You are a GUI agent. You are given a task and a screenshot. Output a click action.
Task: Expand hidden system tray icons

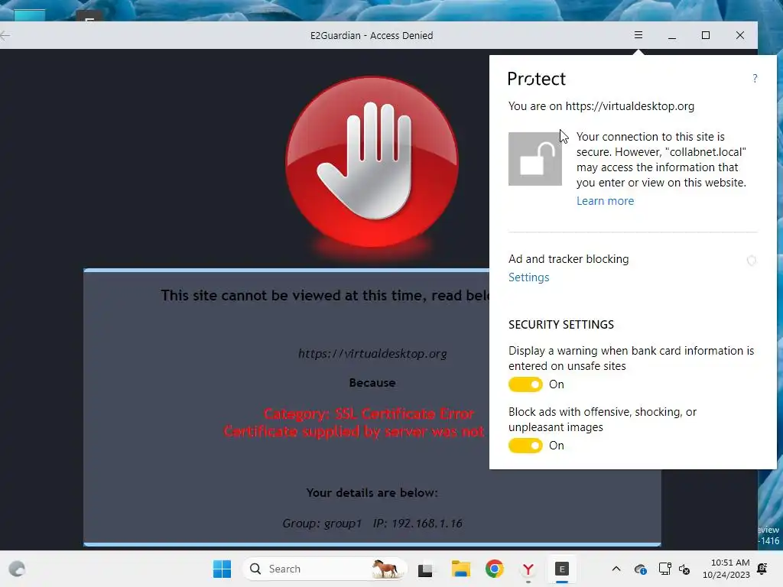(x=616, y=569)
